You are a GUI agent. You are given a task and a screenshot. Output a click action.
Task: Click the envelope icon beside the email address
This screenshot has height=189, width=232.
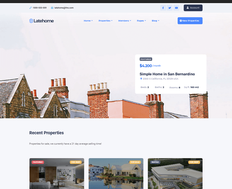(x=52, y=8)
